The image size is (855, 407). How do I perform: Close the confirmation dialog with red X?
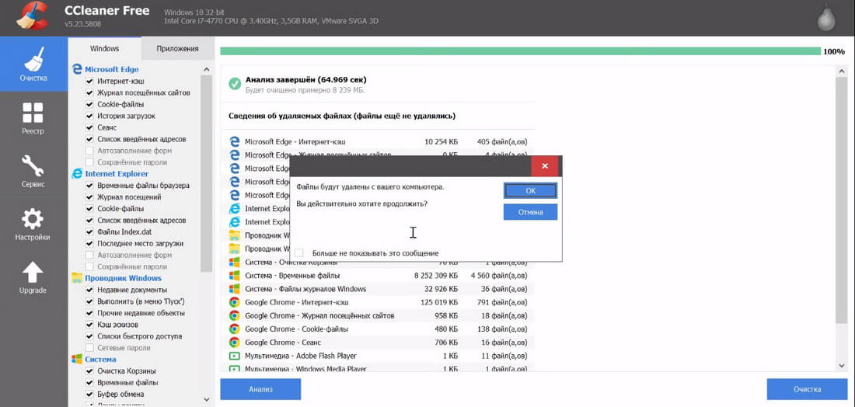click(546, 166)
